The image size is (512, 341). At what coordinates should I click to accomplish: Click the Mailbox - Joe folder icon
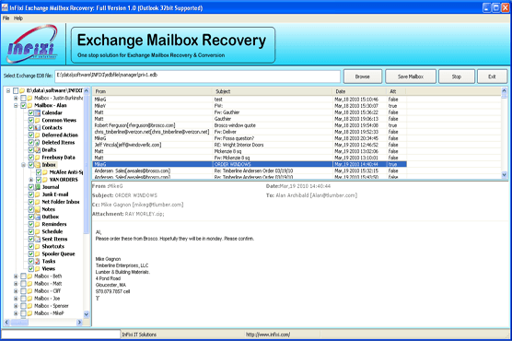(30, 299)
